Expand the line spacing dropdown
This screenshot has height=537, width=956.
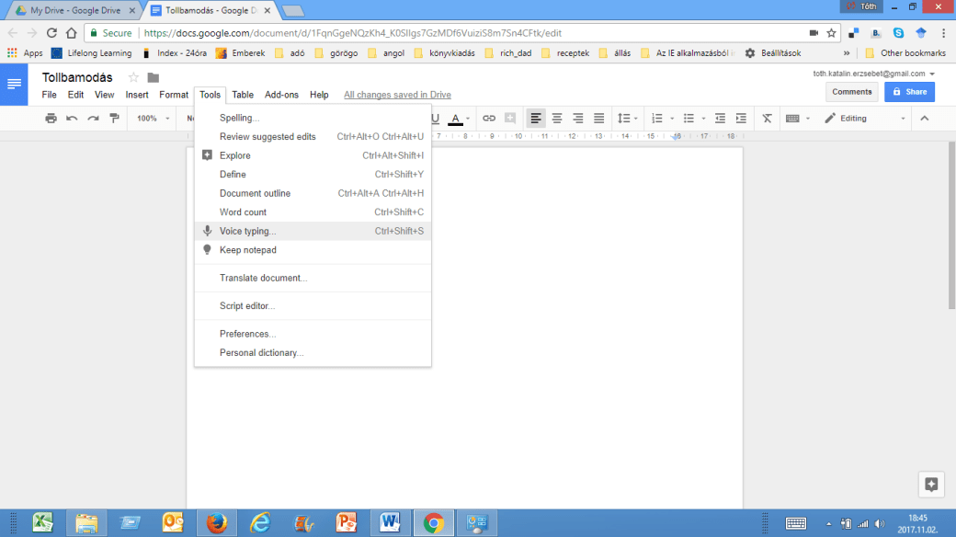point(627,119)
